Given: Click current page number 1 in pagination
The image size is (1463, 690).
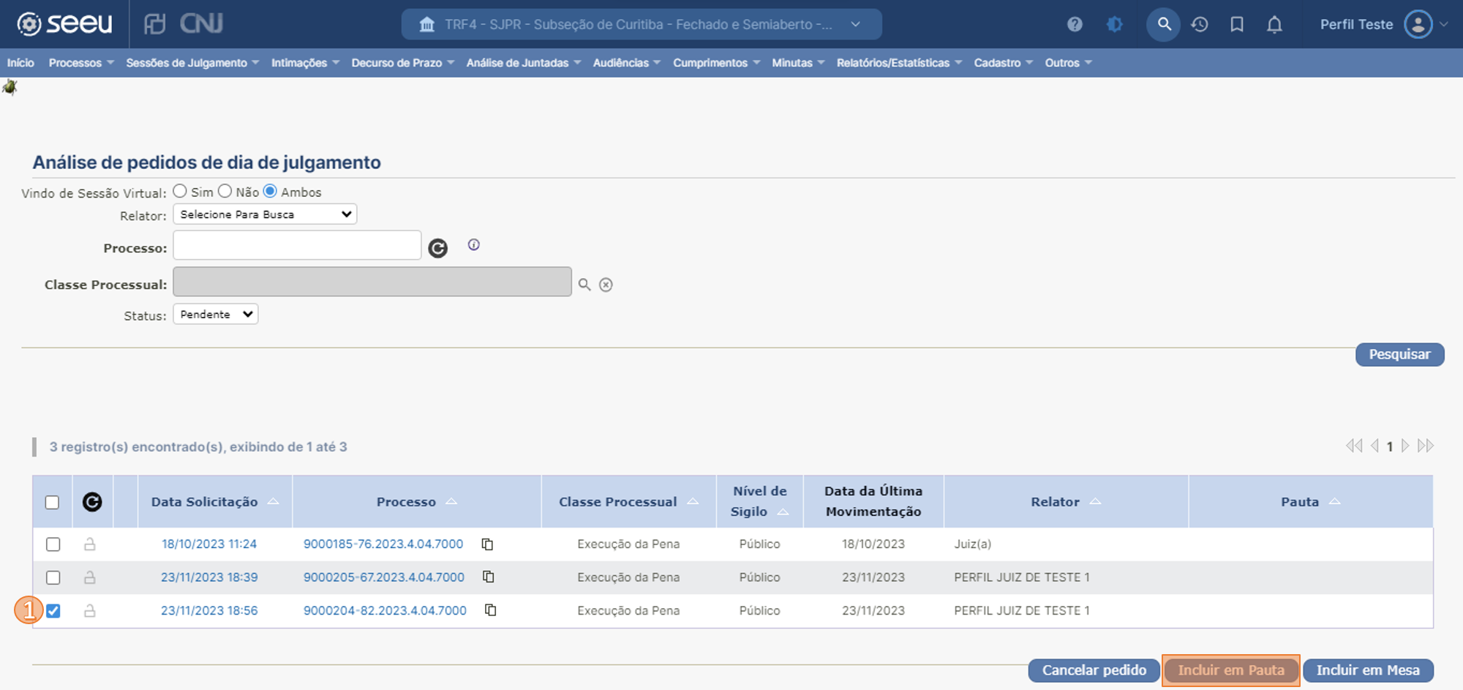Looking at the screenshot, I should [1390, 446].
